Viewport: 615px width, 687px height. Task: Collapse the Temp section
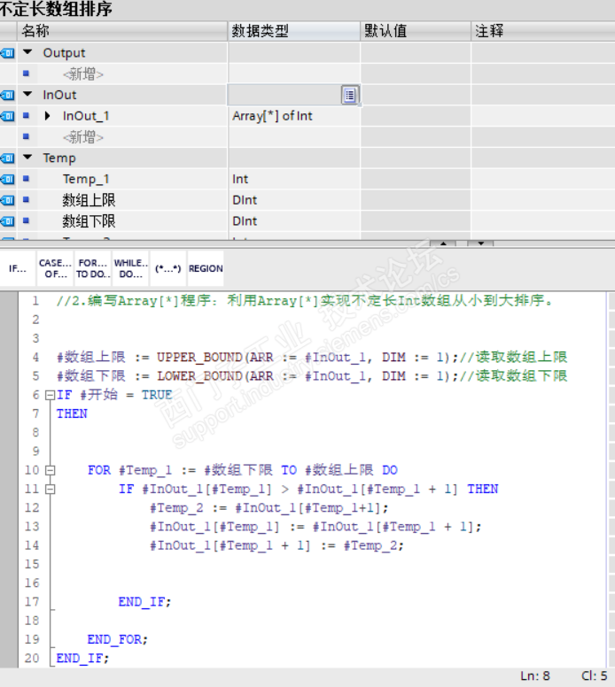[x=27, y=158]
